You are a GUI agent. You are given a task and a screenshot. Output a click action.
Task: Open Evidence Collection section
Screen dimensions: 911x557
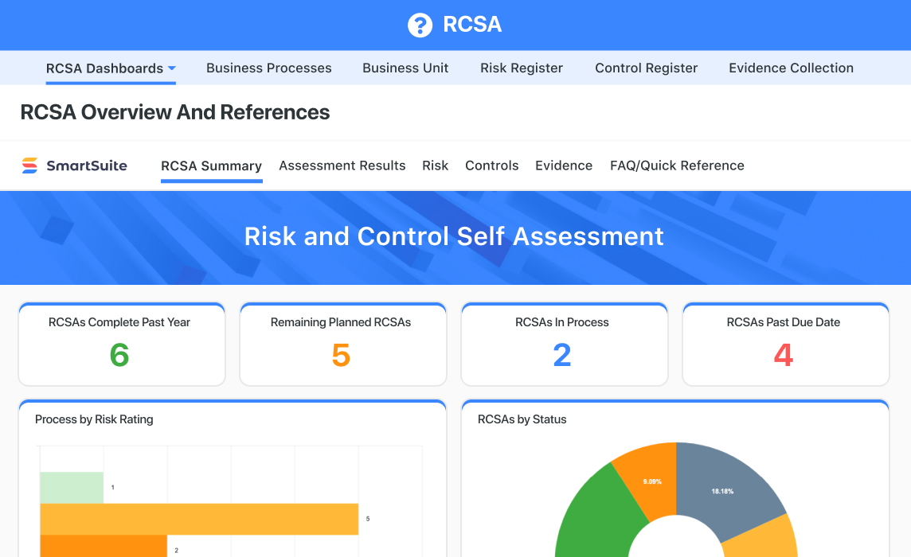point(791,68)
